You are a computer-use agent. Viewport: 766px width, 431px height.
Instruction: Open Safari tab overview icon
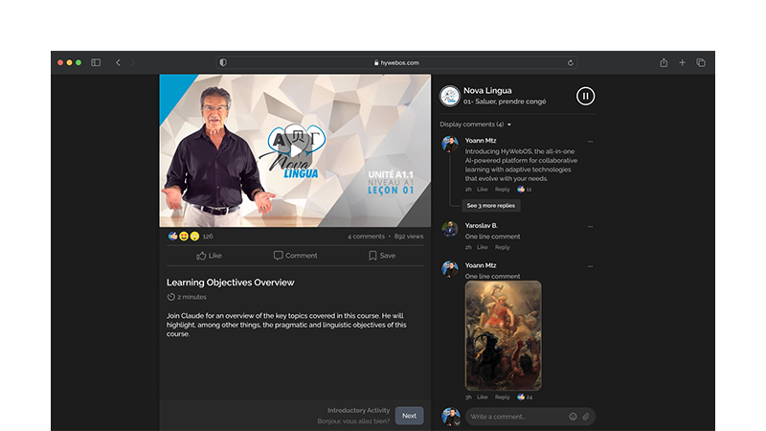pyautogui.click(x=701, y=62)
